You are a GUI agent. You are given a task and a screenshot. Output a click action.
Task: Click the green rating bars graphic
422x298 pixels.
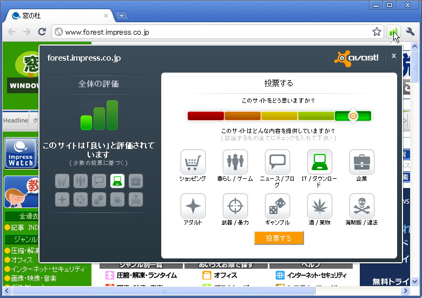point(100,115)
